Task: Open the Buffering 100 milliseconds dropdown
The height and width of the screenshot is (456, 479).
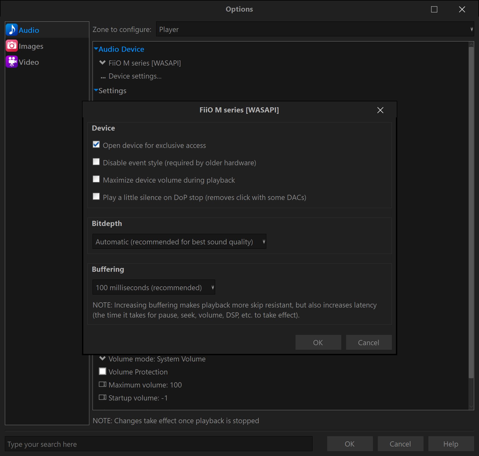Action: (154, 287)
